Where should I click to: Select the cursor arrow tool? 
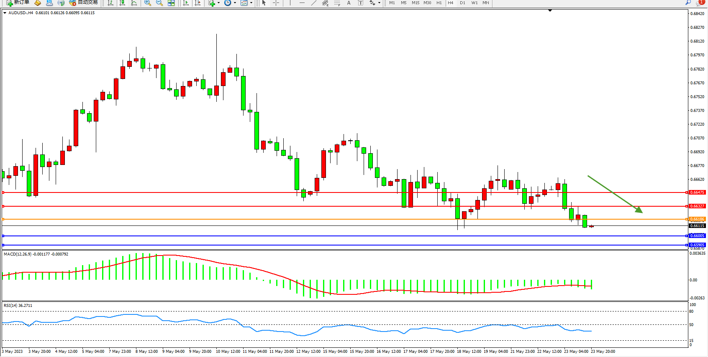click(x=264, y=3)
